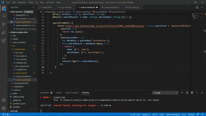Split the terminal panel
The height and width of the screenshot is (116, 206).
coord(187,93)
